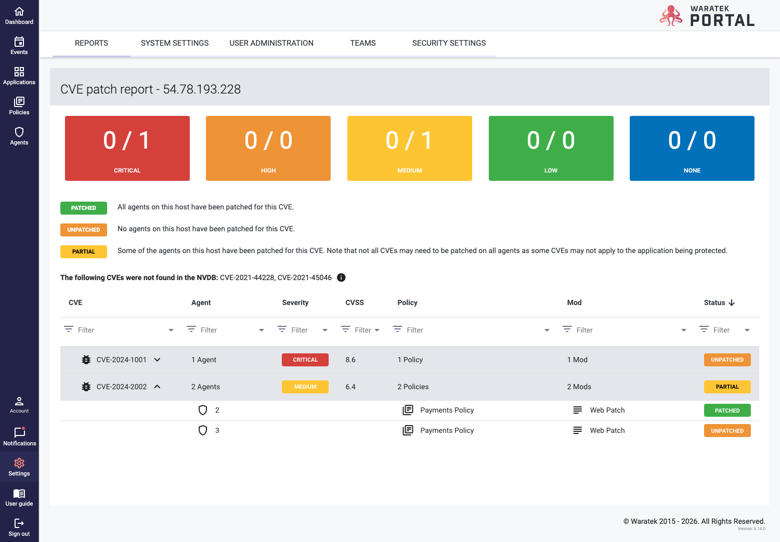780x542 pixels.
Task: Click the blue None summary card
Action: tap(692, 148)
